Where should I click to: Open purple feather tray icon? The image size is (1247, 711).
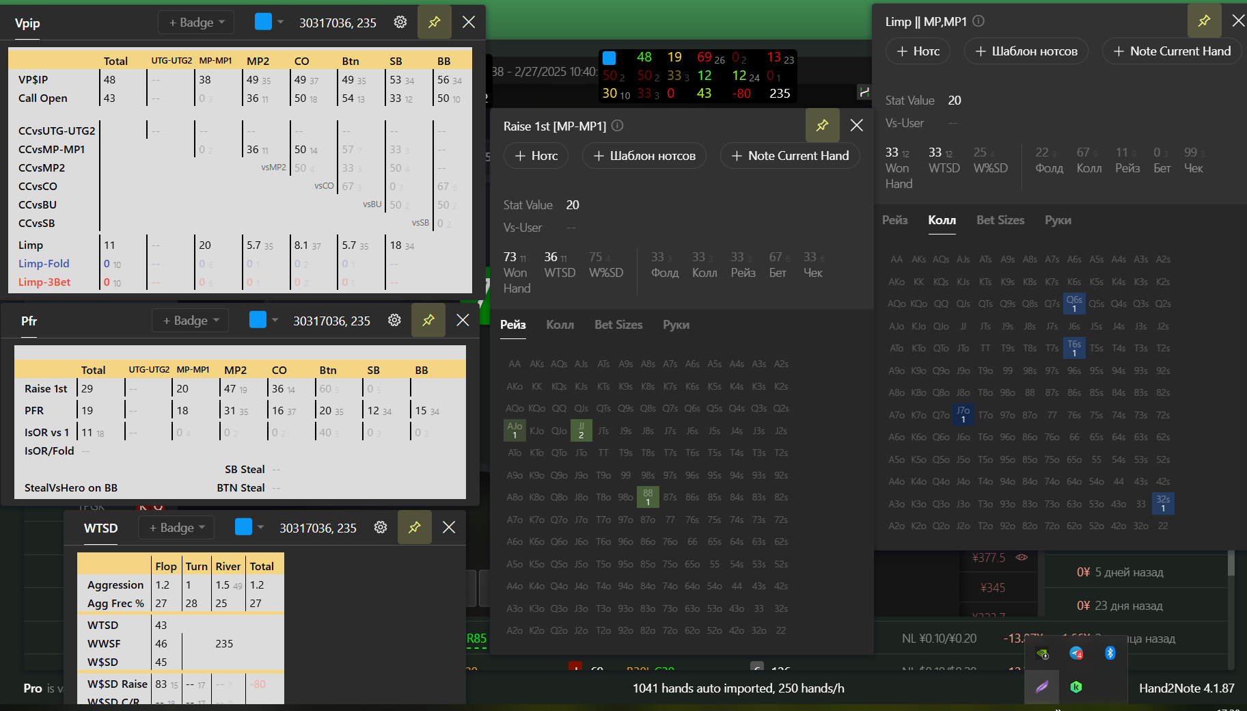(x=1042, y=687)
